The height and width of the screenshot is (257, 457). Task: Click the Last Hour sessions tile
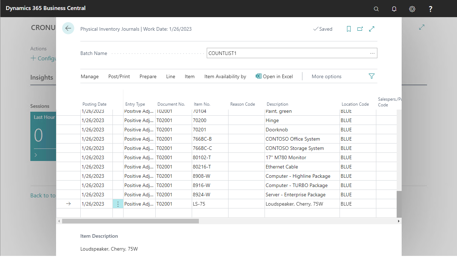coord(43,136)
